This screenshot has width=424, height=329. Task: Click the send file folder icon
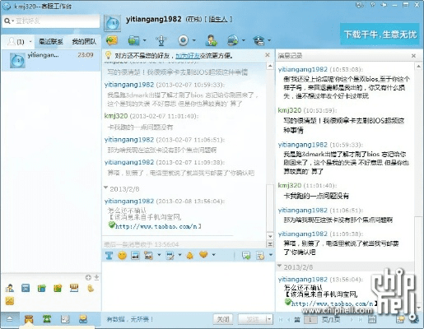[x=133, y=40]
